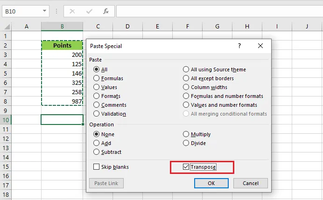The image size is (323, 200).
Task: Select column B header
Action: coord(62,27)
